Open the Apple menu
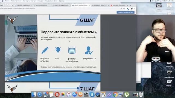 click(x=2, y=1)
